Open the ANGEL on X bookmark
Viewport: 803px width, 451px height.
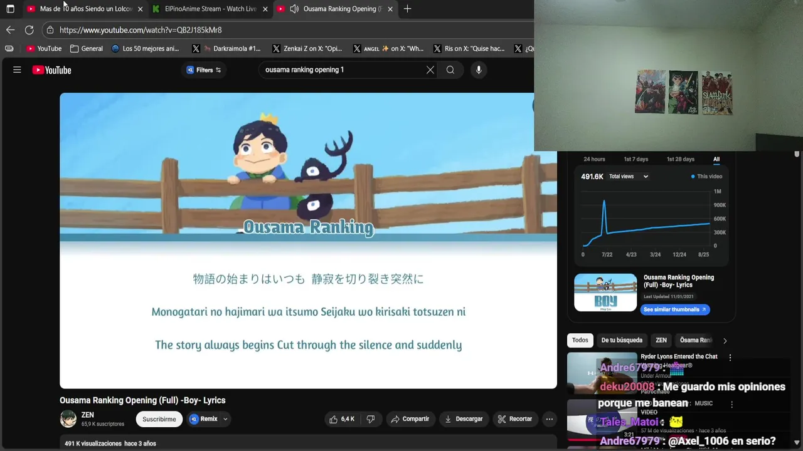point(388,48)
